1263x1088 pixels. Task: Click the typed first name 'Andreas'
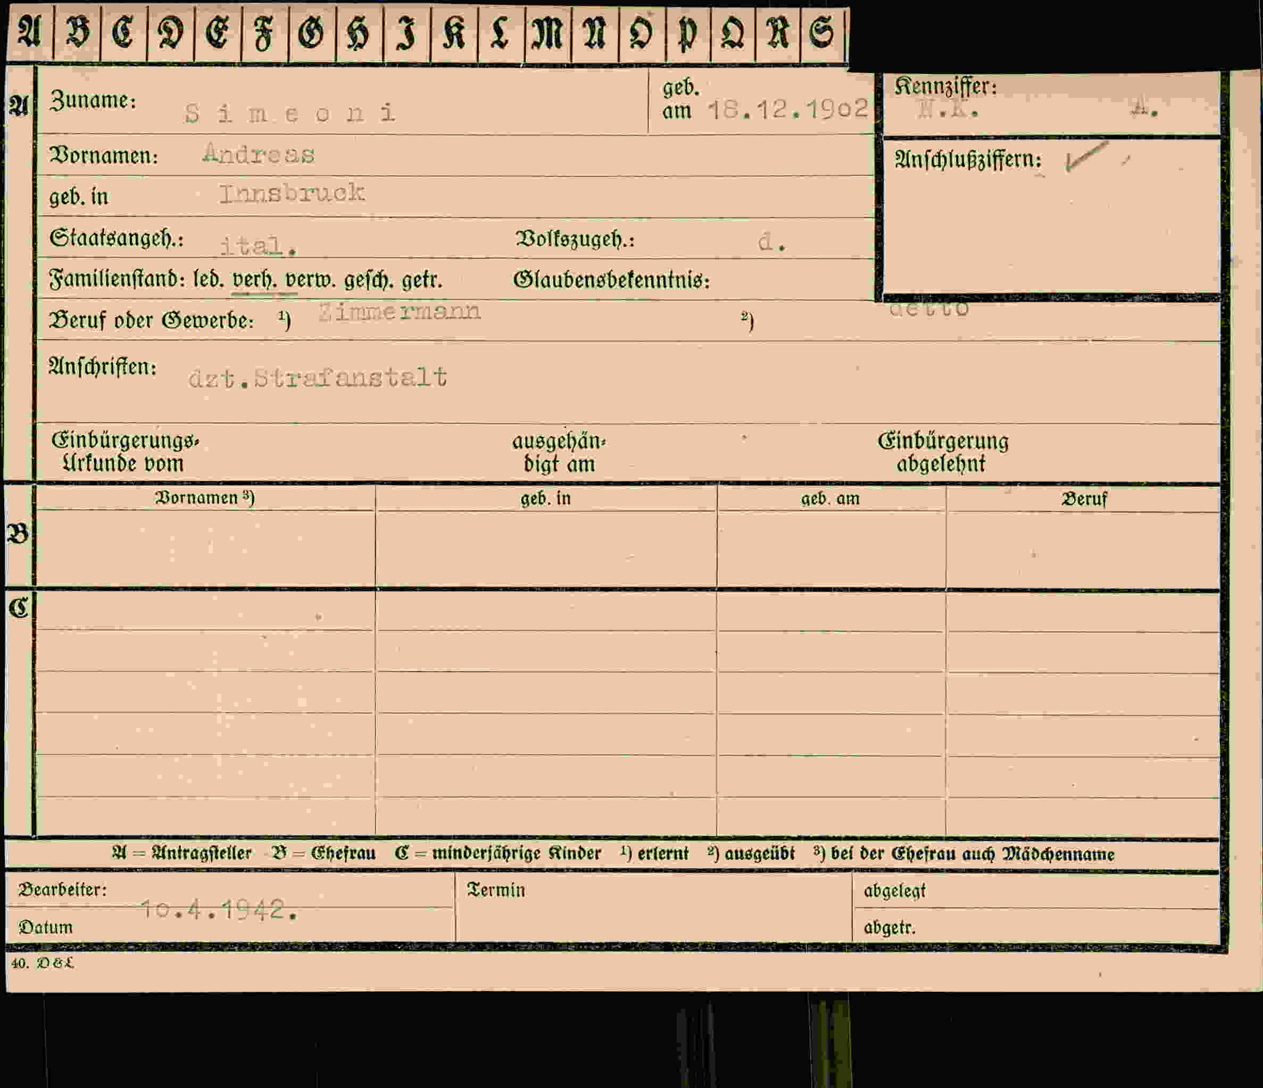[x=259, y=154]
